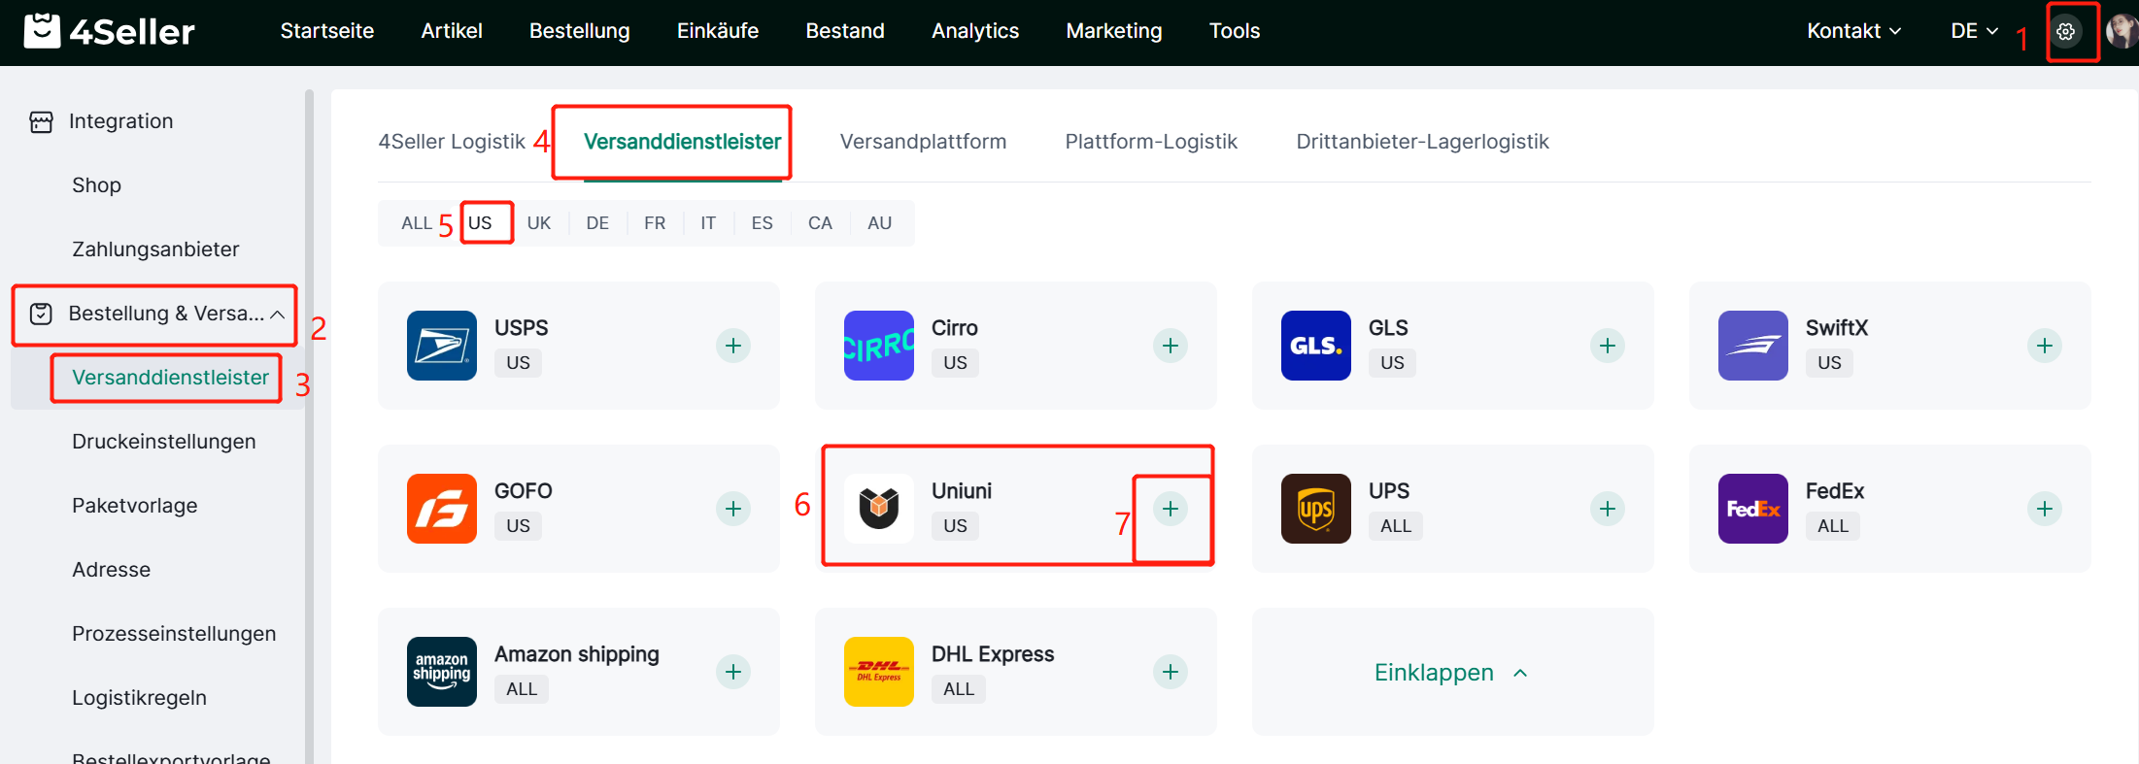Click the DHL Express logo
Image resolution: width=2139 pixels, height=764 pixels.
878,672
